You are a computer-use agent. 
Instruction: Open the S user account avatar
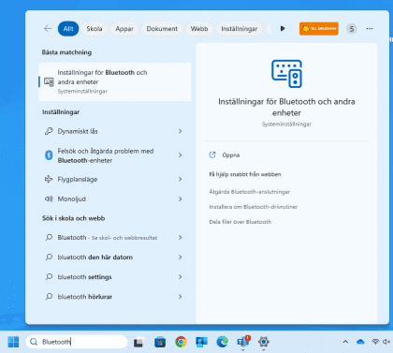[352, 29]
